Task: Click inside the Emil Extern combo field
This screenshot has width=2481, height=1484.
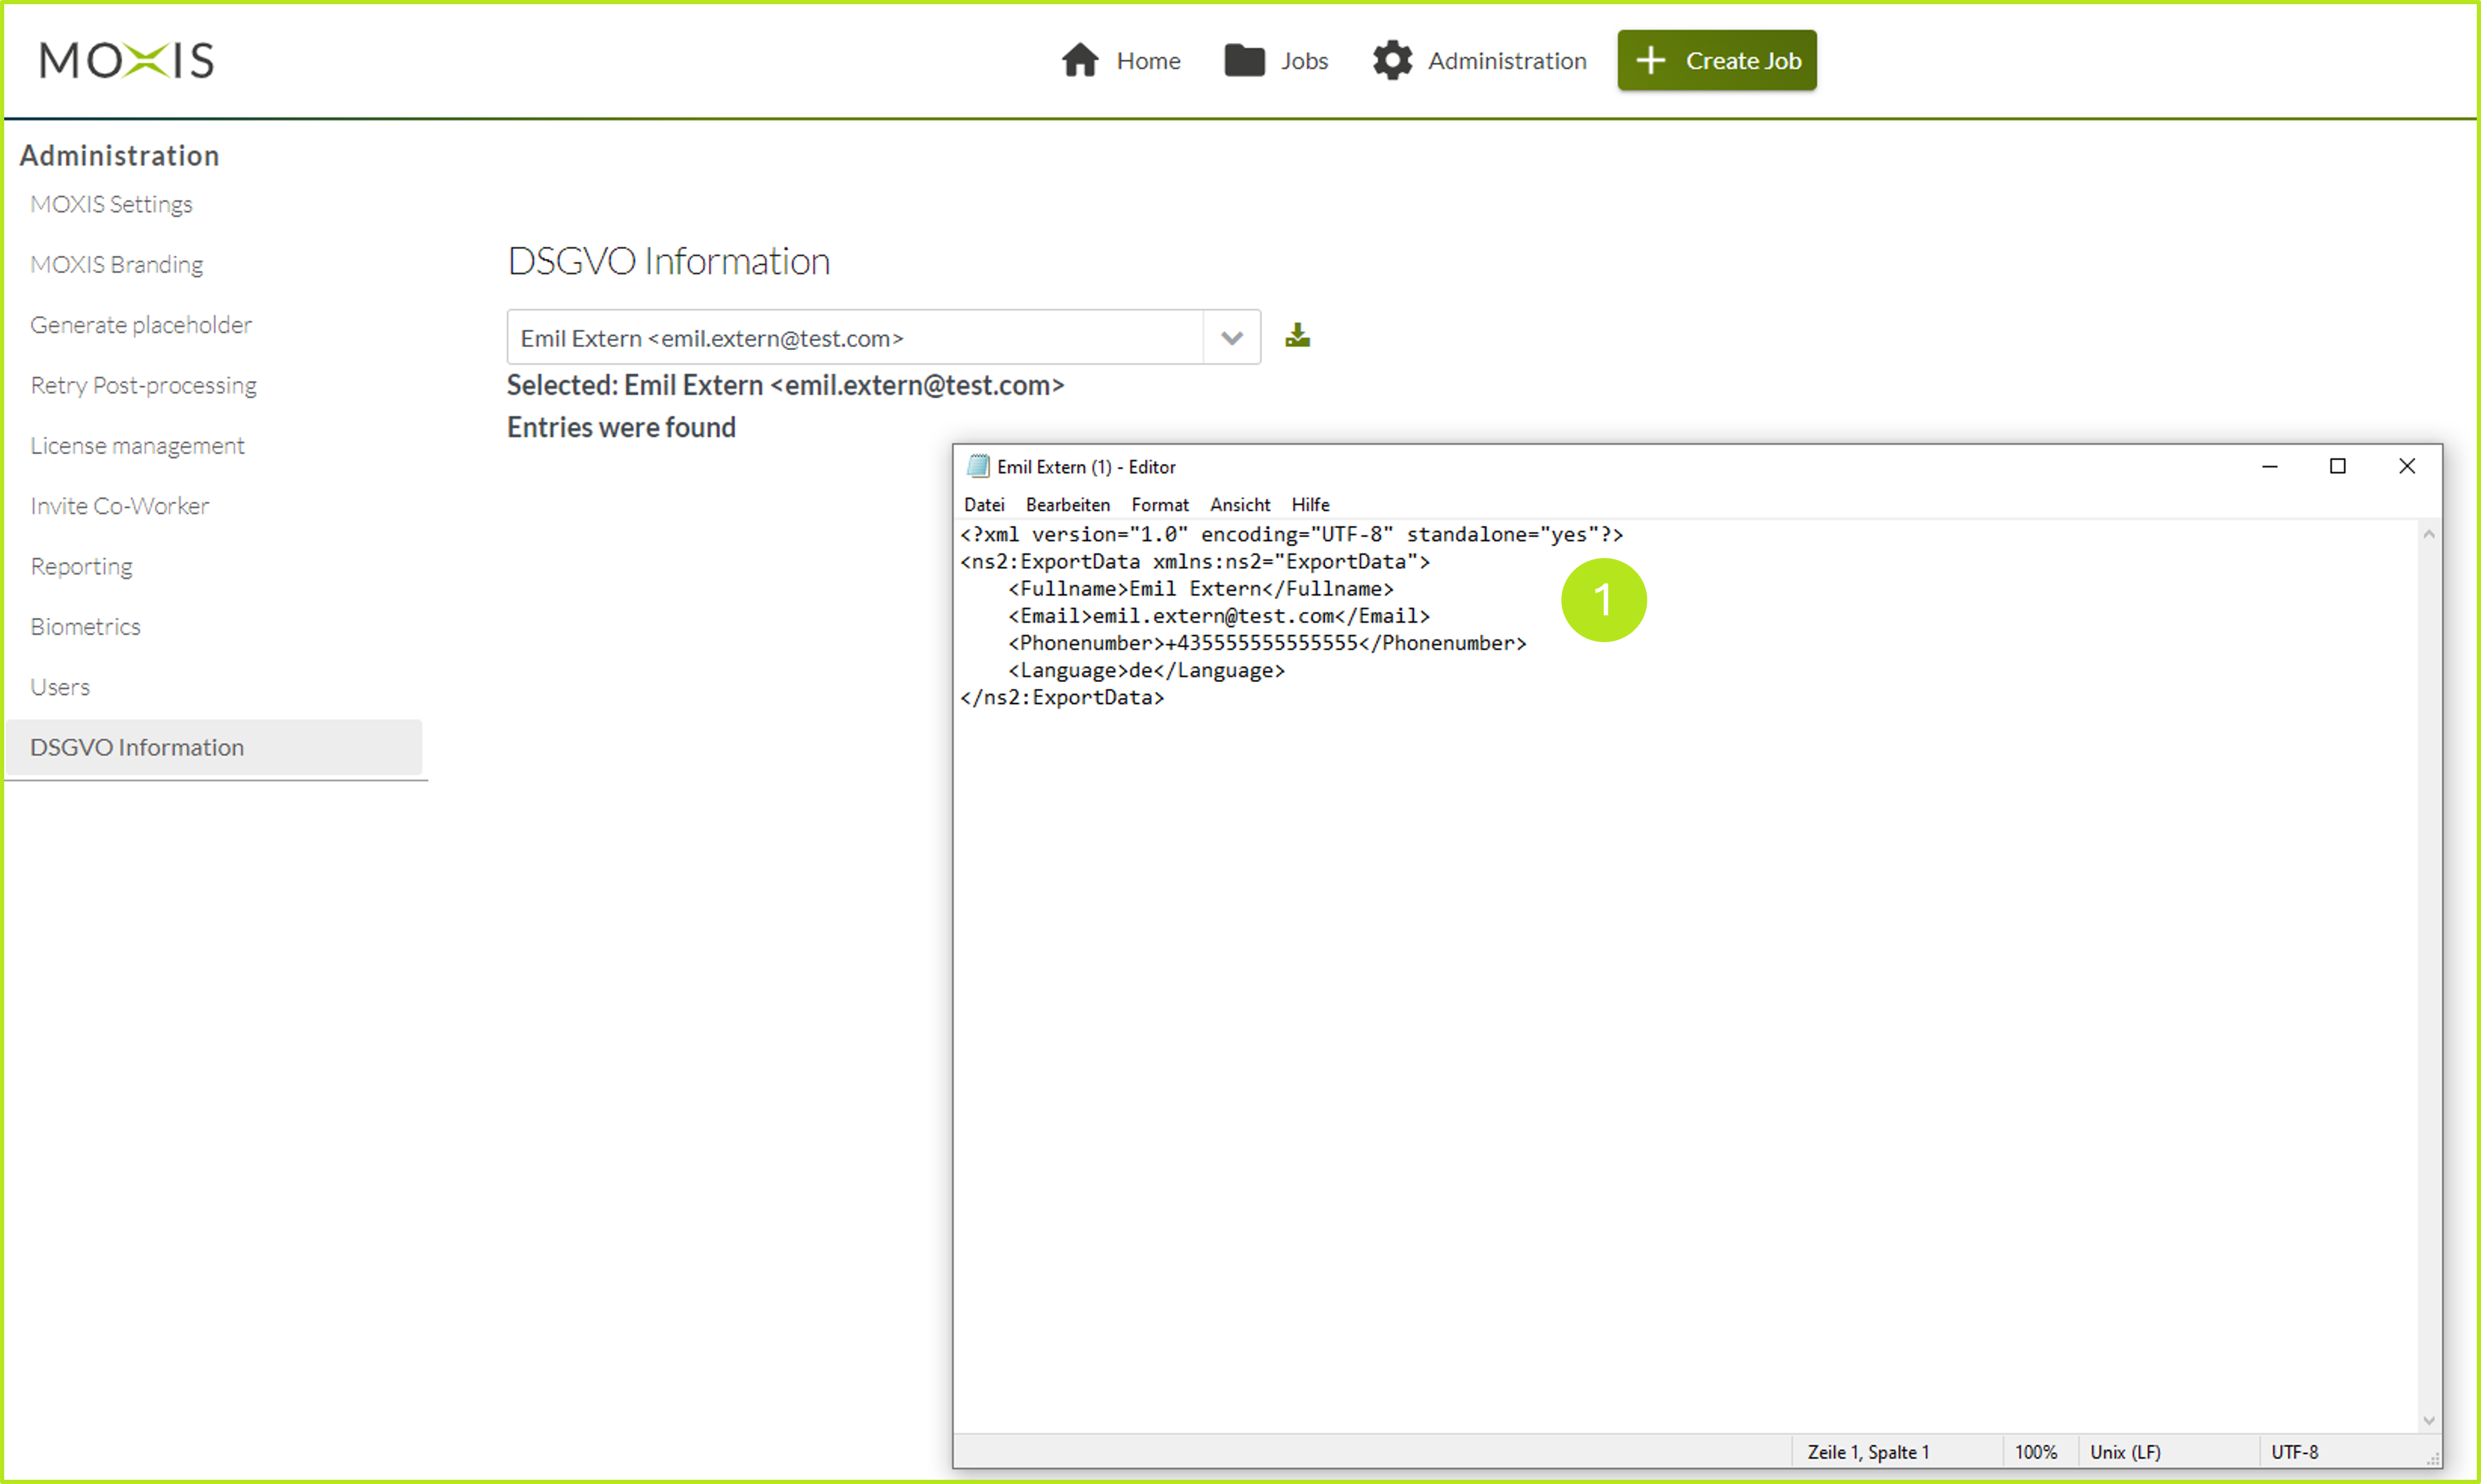Action: click(854, 338)
